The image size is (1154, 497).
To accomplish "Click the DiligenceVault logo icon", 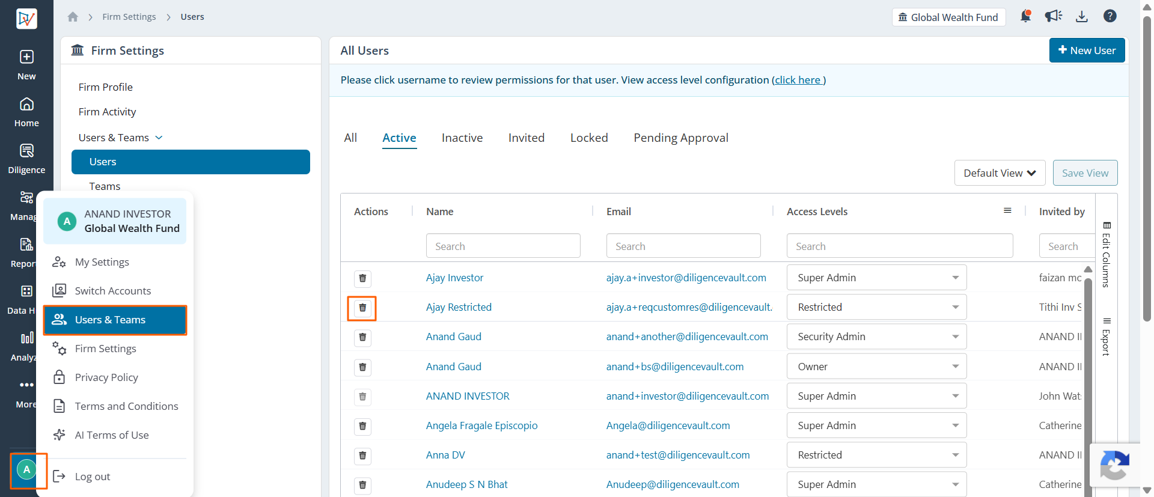I will pyautogui.click(x=26, y=19).
